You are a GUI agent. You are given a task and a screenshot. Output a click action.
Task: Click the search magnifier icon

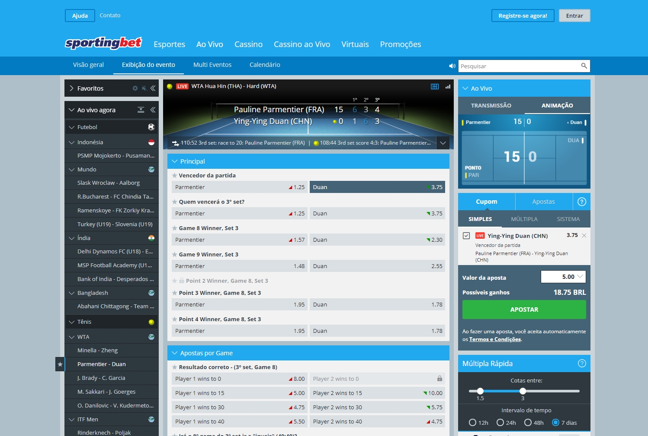[x=584, y=66]
